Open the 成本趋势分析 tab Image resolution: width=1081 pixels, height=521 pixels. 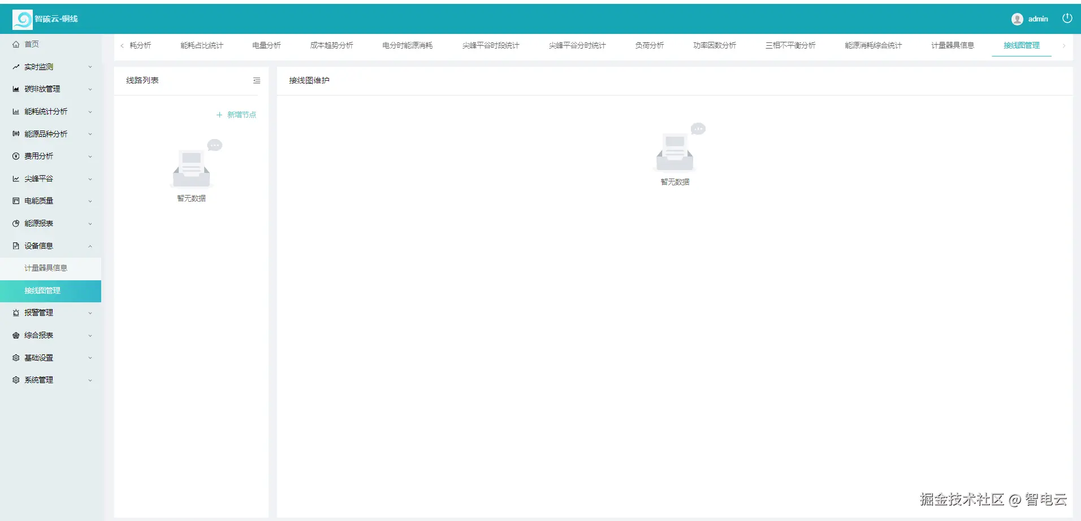coord(331,45)
